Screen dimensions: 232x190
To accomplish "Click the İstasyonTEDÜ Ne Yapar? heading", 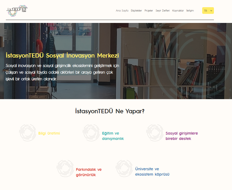I will [x=110, y=111].
